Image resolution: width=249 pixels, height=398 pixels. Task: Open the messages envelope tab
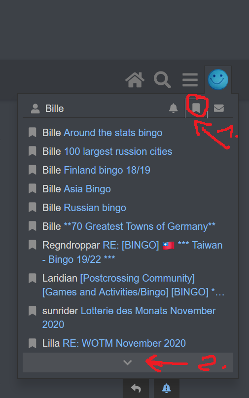point(219,108)
